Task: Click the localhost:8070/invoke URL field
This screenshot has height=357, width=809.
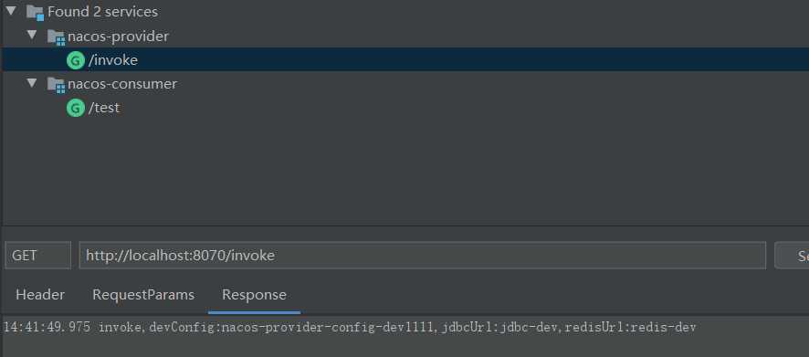Action: [x=422, y=256]
